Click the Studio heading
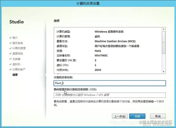 (x=16, y=22)
